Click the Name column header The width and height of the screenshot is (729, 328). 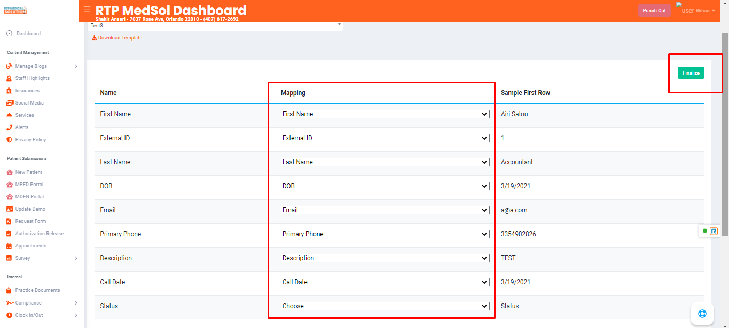[x=108, y=93]
